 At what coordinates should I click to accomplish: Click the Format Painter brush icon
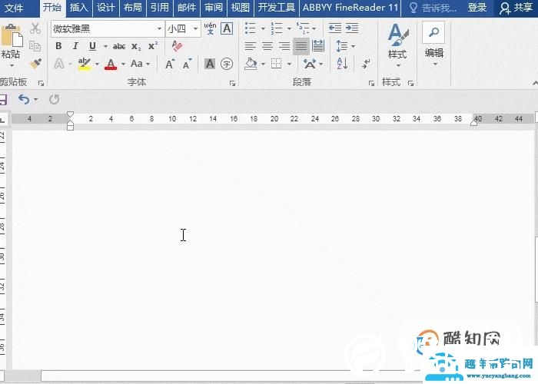point(35,64)
